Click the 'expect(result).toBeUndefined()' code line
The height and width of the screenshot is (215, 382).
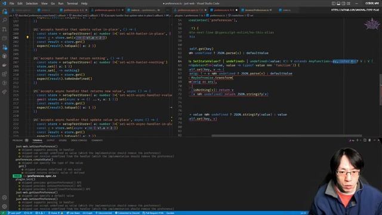64,79
